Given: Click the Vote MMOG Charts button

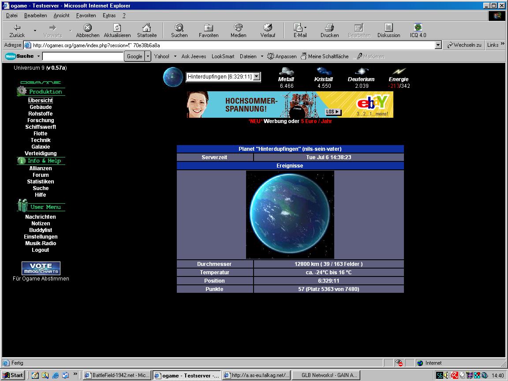Looking at the screenshot, I should click(x=41, y=268).
